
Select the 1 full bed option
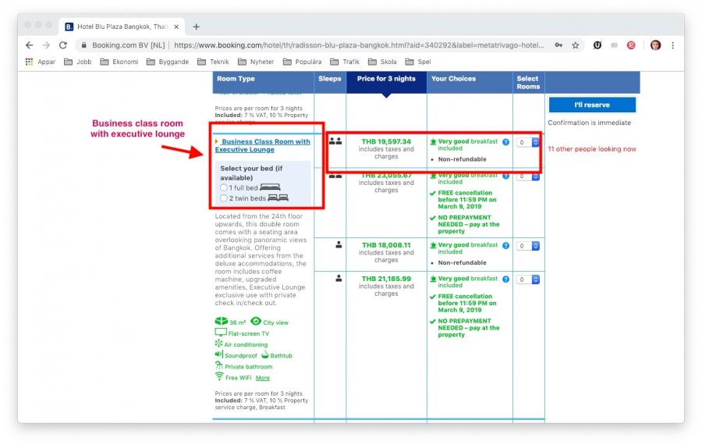tap(224, 188)
